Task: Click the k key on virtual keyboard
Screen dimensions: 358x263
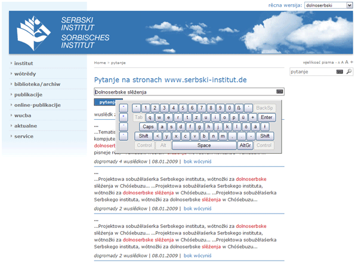Action: point(227,126)
